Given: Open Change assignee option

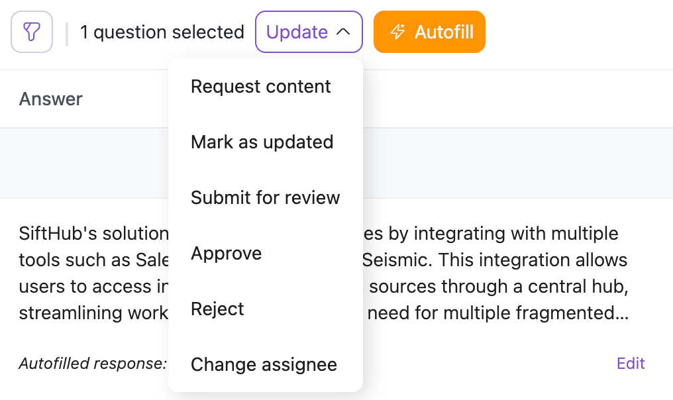Looking at the screenshot, I should tap(264, 365).
